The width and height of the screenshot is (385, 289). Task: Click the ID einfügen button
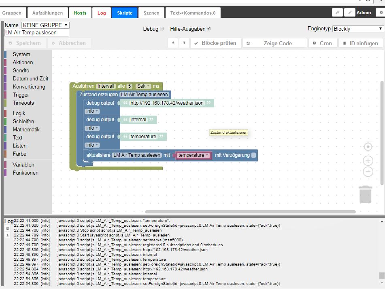361,43
